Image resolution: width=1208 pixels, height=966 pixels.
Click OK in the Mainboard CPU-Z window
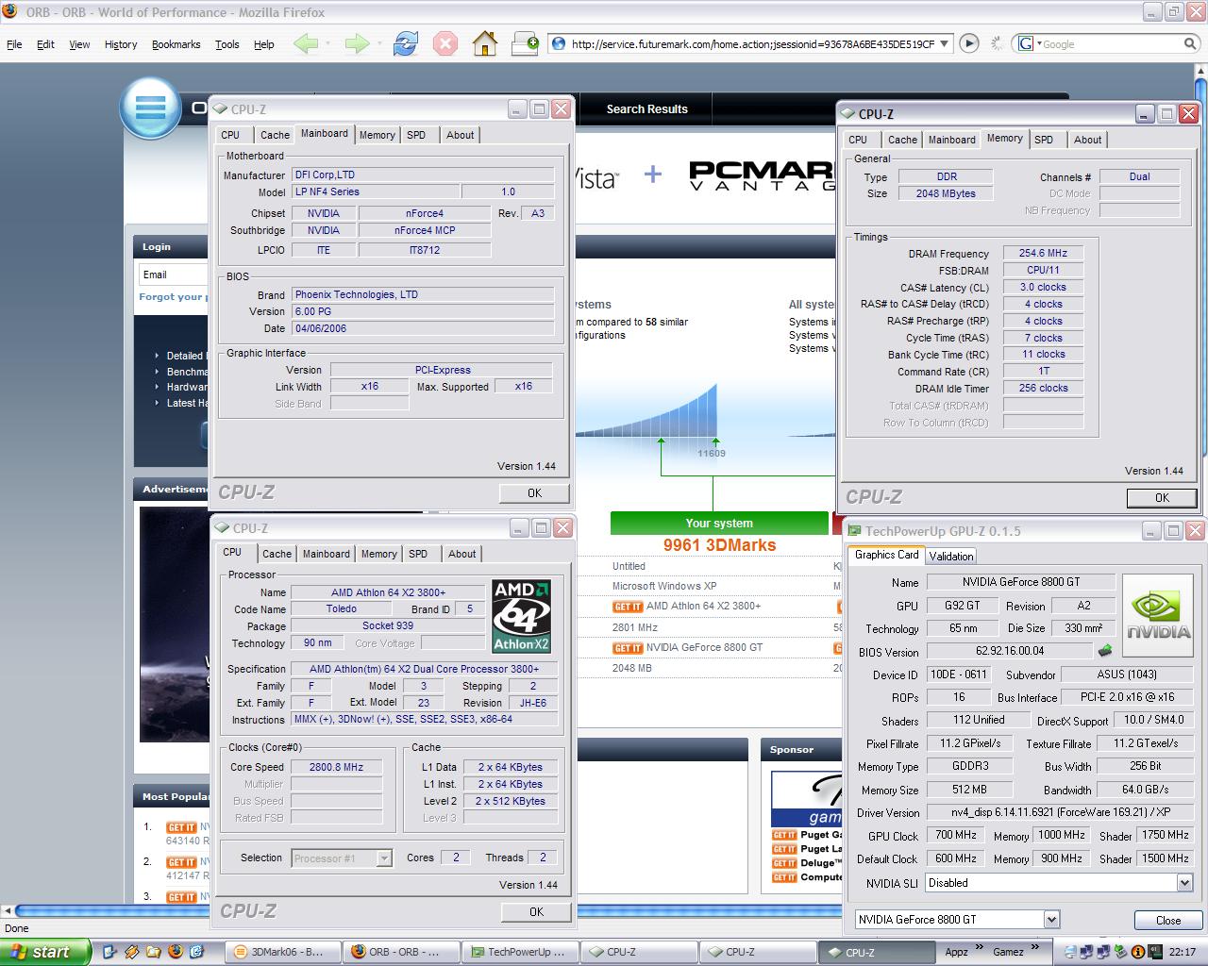[x=534, y=492]
